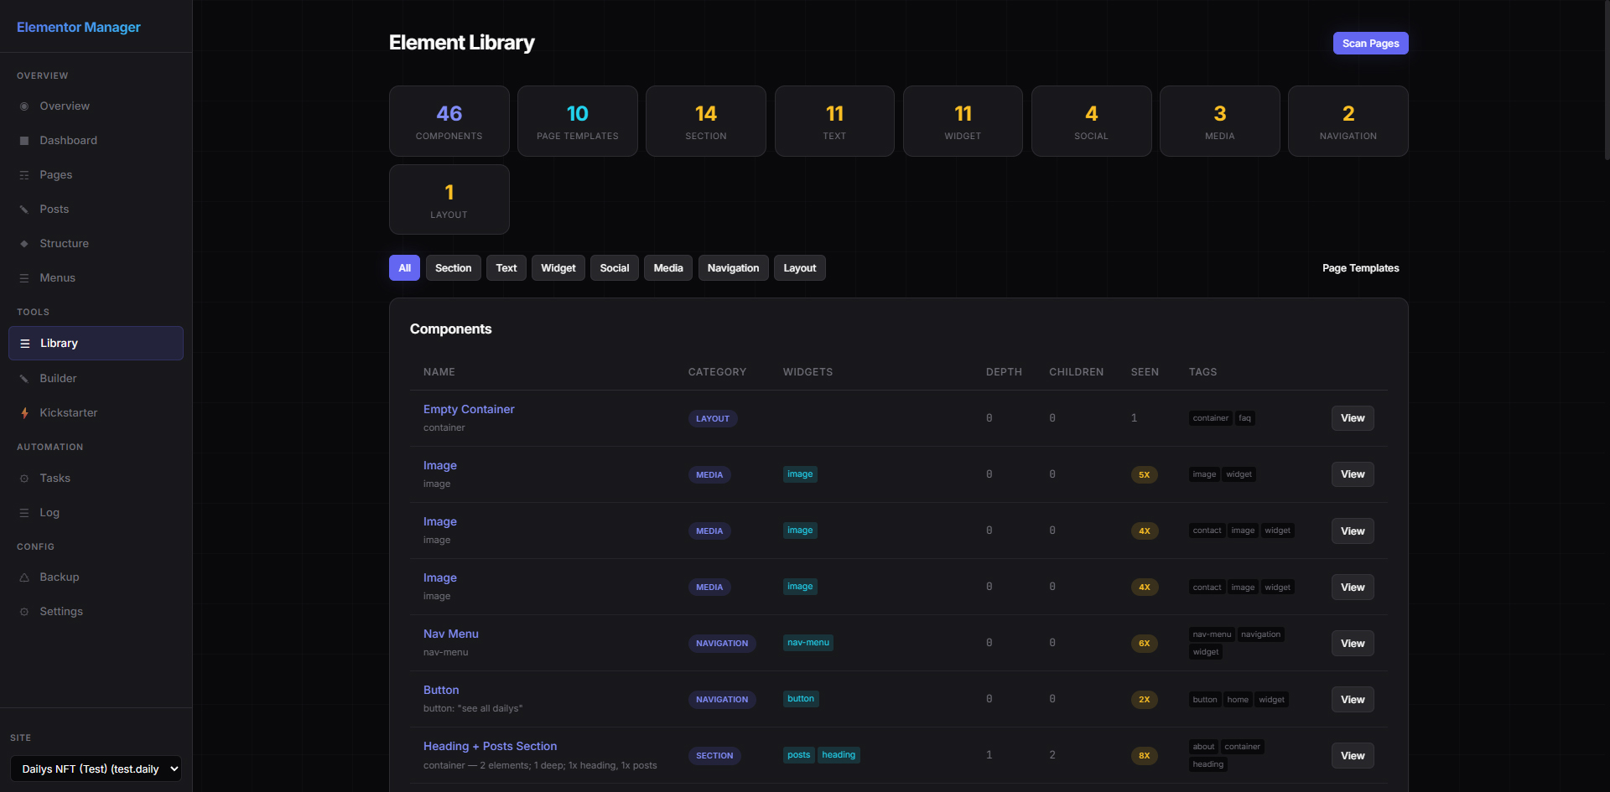Viewport: 1610px width, 792px height.
Task: Click View for Heading + Posts Section
Action: point(1352,756)
